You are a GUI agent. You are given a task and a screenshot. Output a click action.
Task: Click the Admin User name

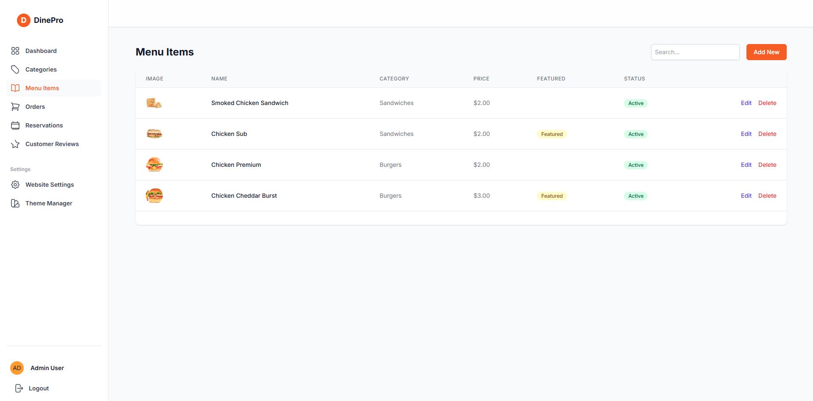(47, 368)
